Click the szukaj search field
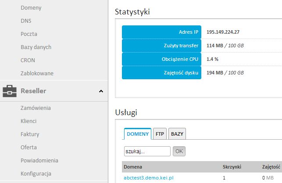This screenshot has height=183, width=282. [147, 151]
